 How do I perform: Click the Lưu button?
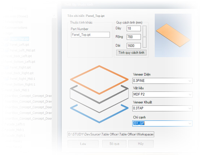pos(83,144)
